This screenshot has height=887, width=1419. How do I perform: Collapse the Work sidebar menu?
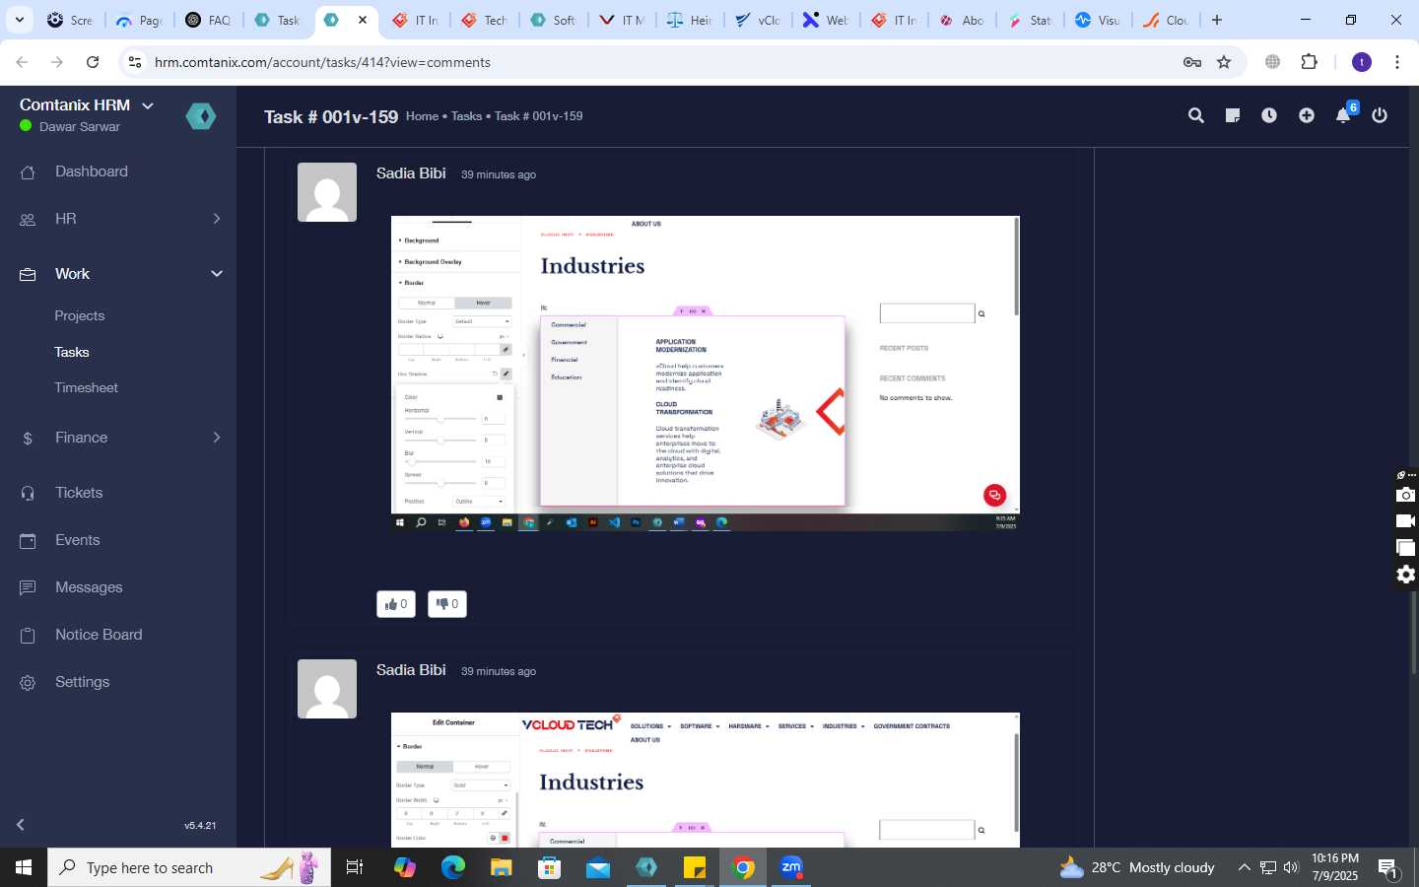[x=118, y=274]
